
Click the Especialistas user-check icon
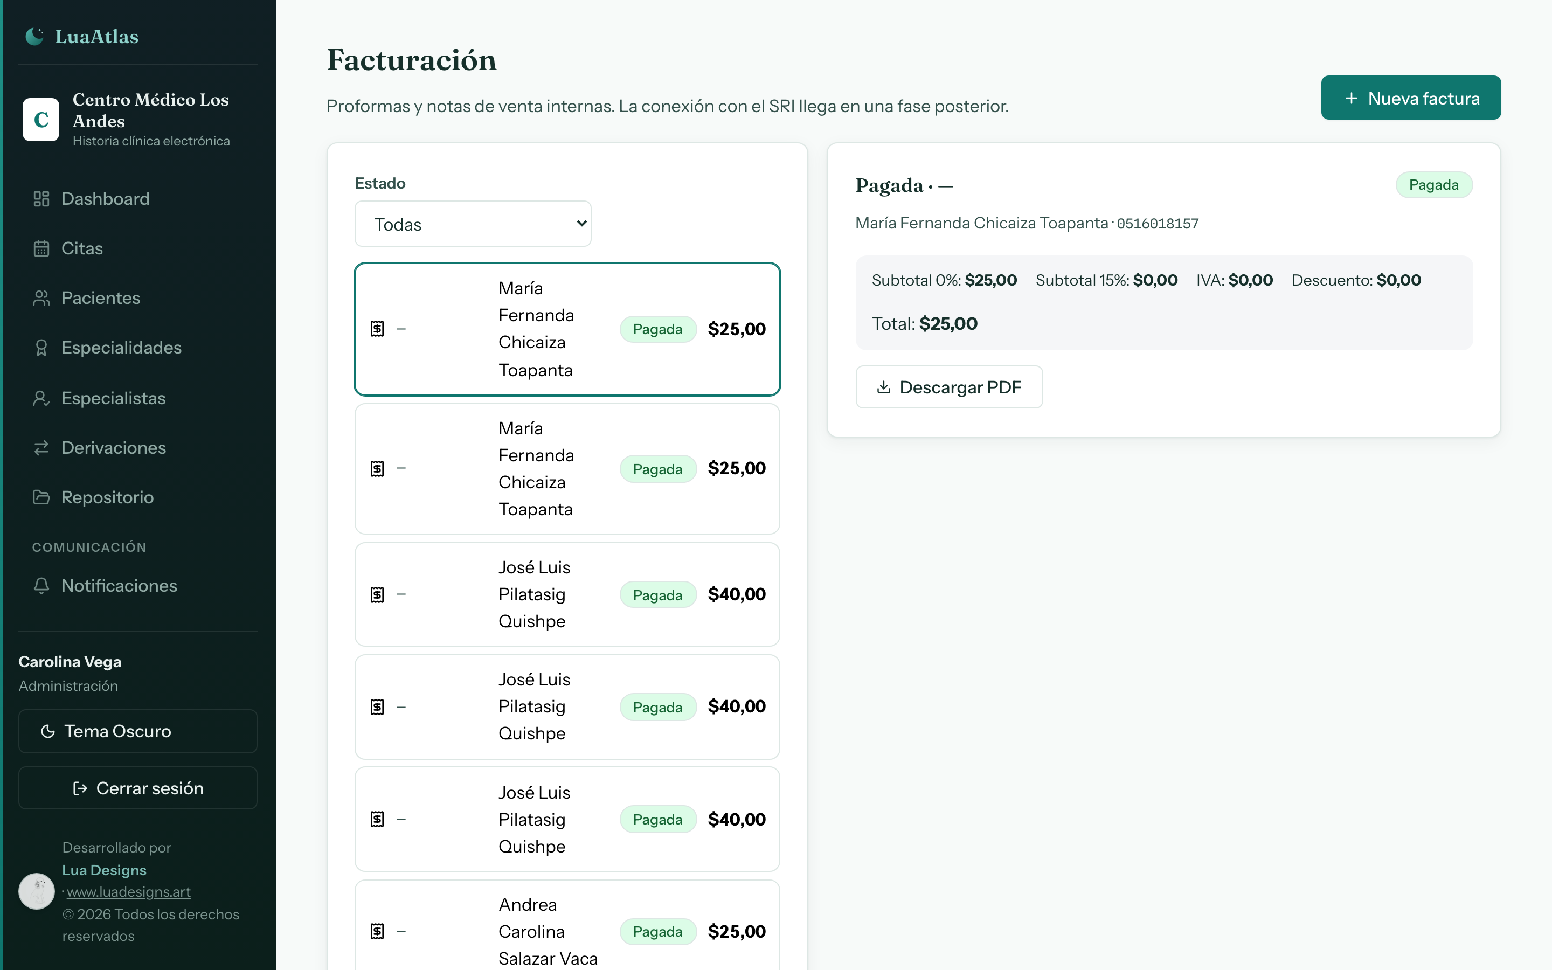click(41, 398)
